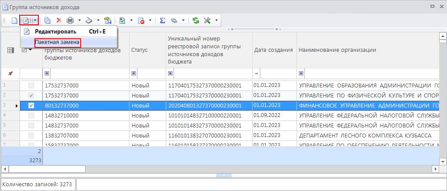Click cell 10101014832710000220001
The image size is (447, 191).
[x=209, y=116]
